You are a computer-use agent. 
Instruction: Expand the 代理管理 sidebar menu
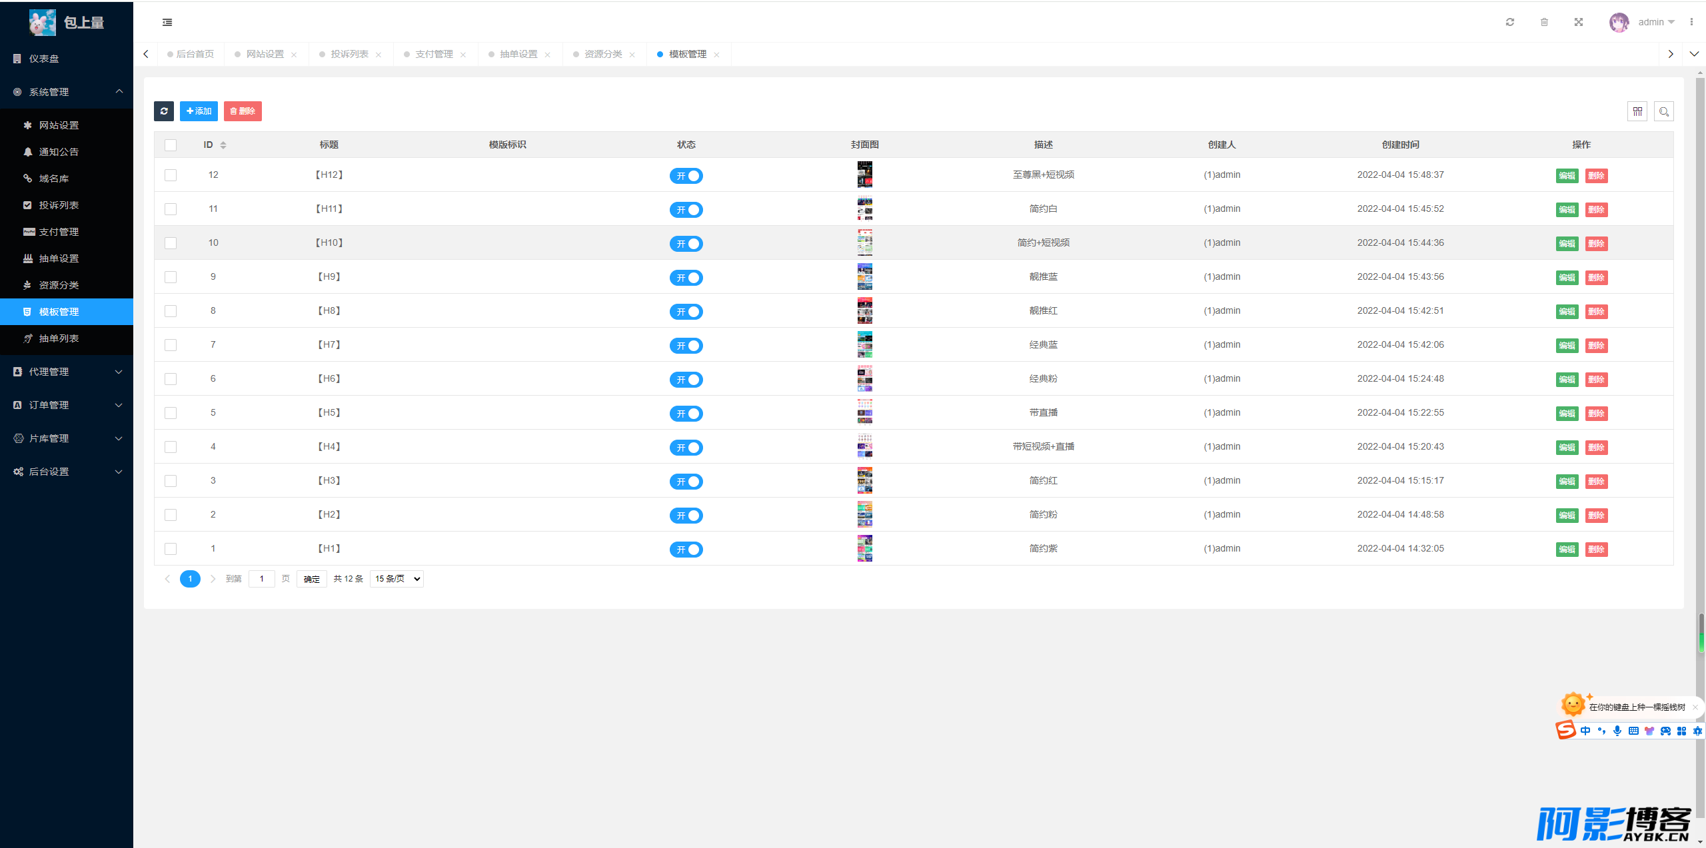coord(67,372)
